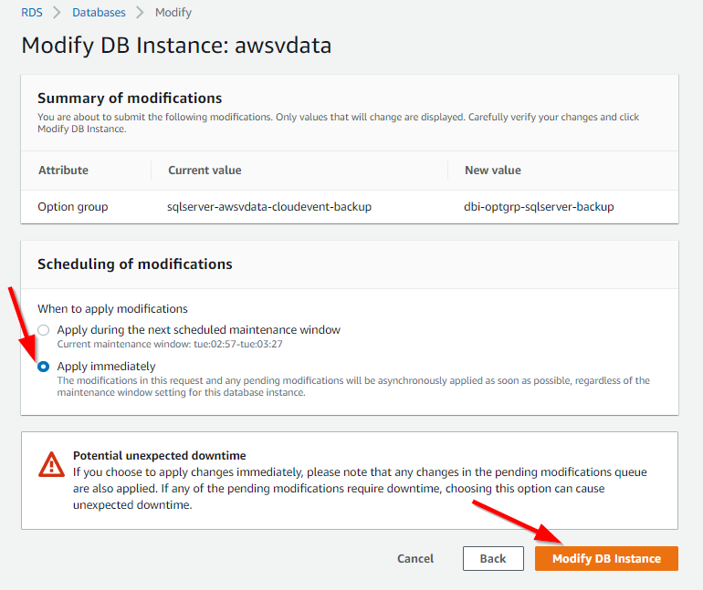The height and width of the screenshot is (590, 703).
Task: Click the Option group row label
Action: 73,207
